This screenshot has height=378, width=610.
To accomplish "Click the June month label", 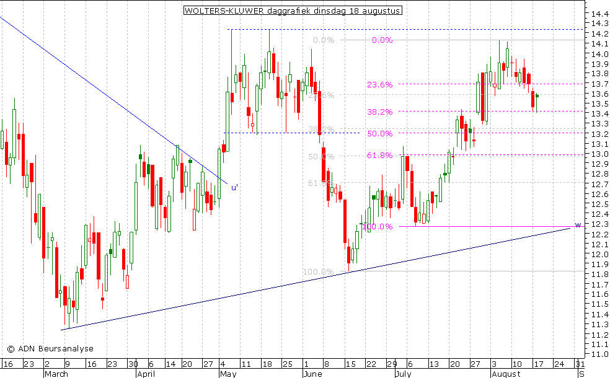I will [x=314, y=374].
